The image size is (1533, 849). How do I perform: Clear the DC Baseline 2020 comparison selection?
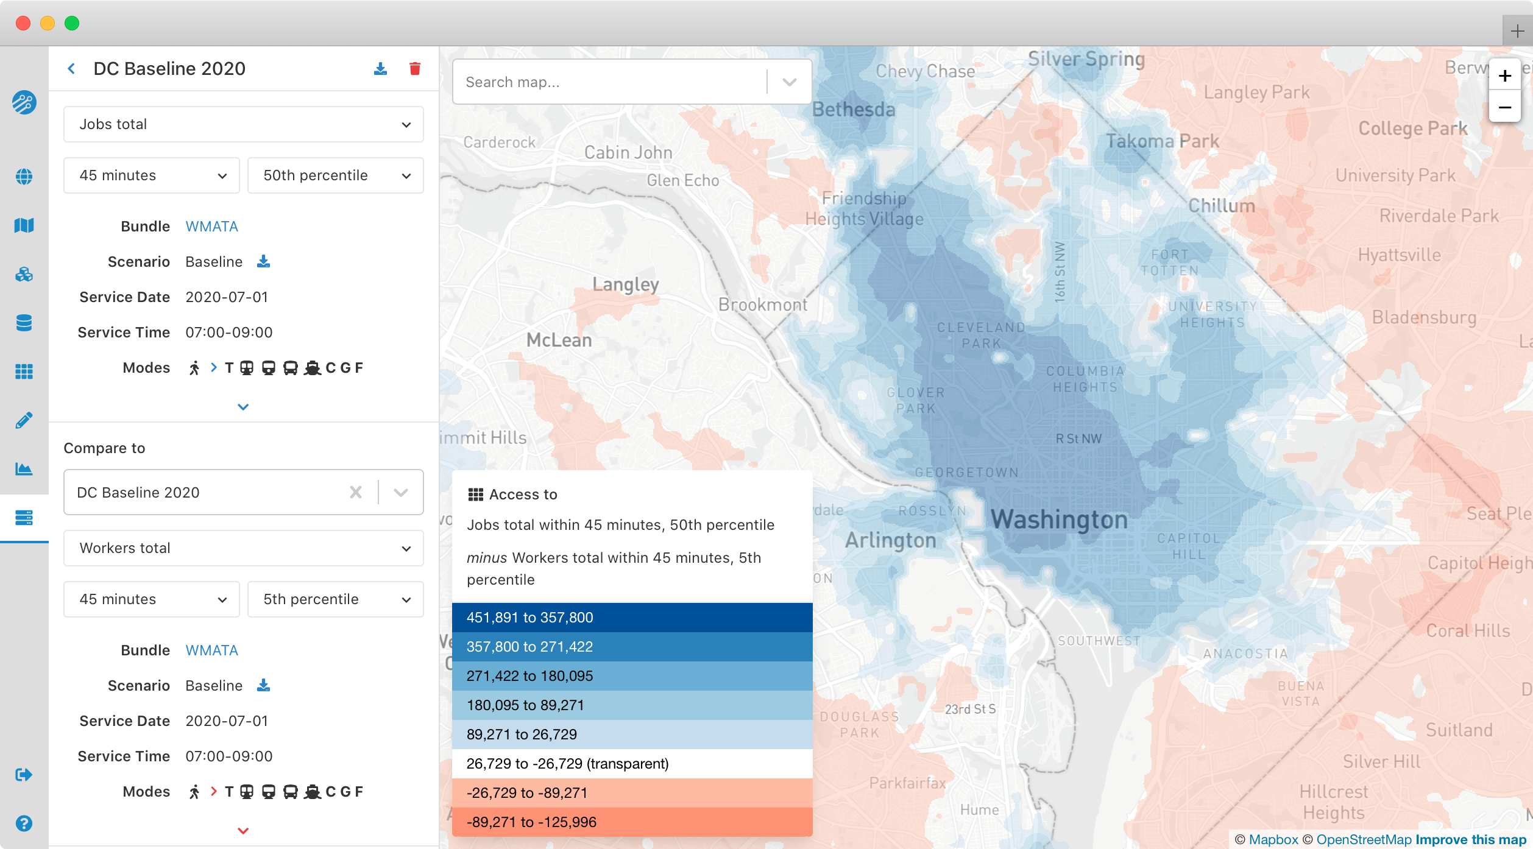(356, 492)
